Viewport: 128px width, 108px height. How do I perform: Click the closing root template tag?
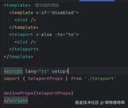tap(19, 57)
